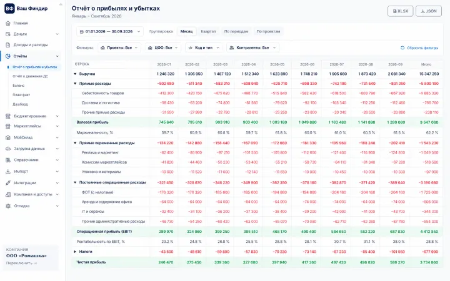Collapse the Прямые переменные расходы row
The image size is (450, 281).
(75, 143)
